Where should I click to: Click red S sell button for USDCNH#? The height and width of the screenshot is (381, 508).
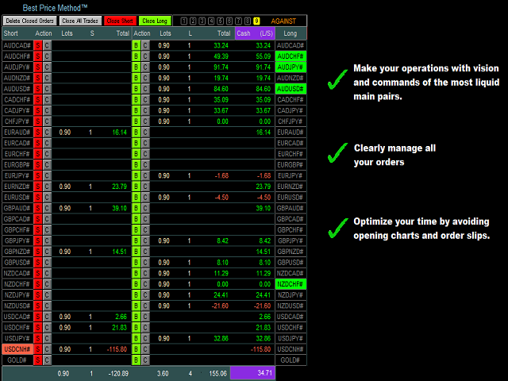click(38, 349)
